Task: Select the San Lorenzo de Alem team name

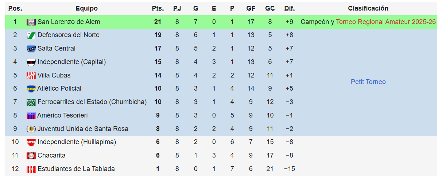Action: click(69, 22)
